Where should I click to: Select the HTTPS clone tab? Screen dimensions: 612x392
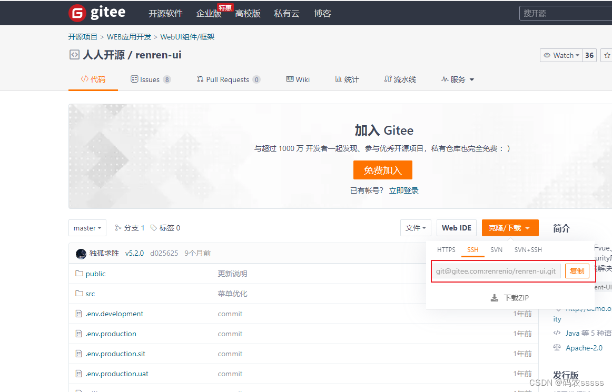click(446, 249)
